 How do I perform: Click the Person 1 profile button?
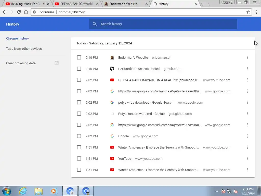227,2
